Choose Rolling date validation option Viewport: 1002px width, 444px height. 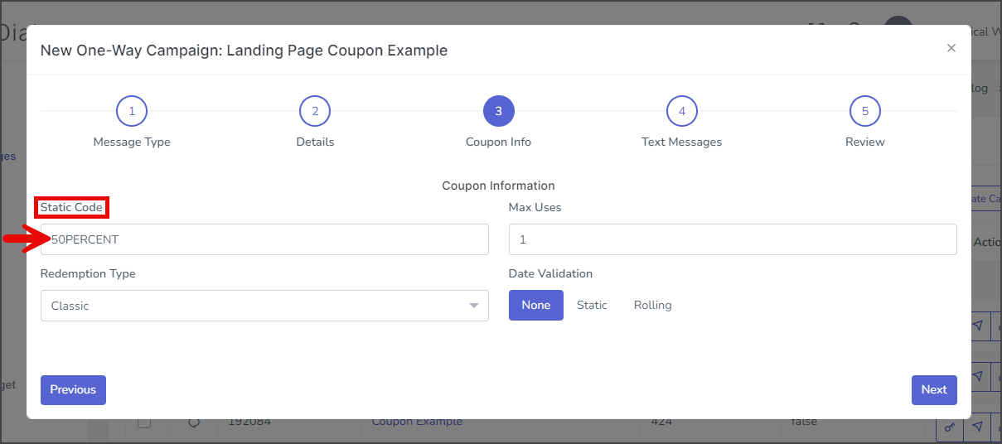[653, 305]
